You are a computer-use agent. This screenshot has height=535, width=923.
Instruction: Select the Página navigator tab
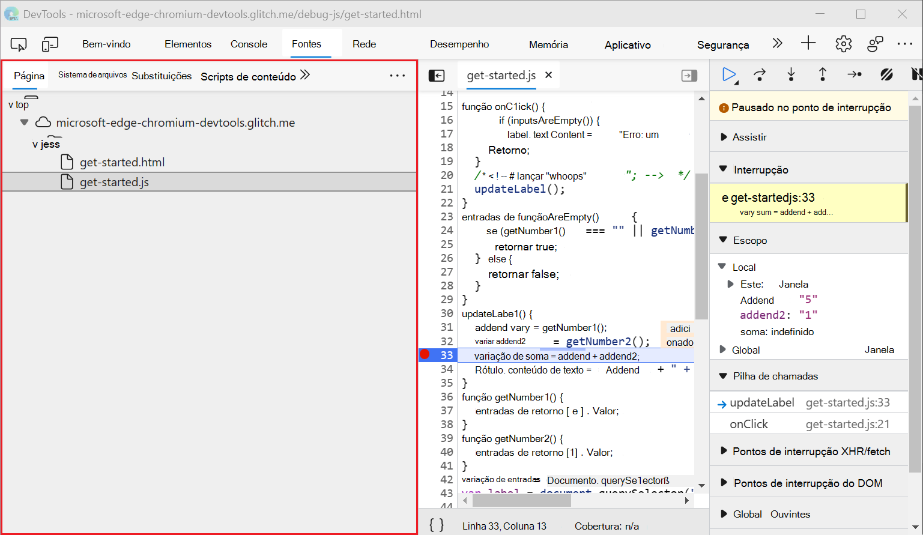click(x=29, y=76)
